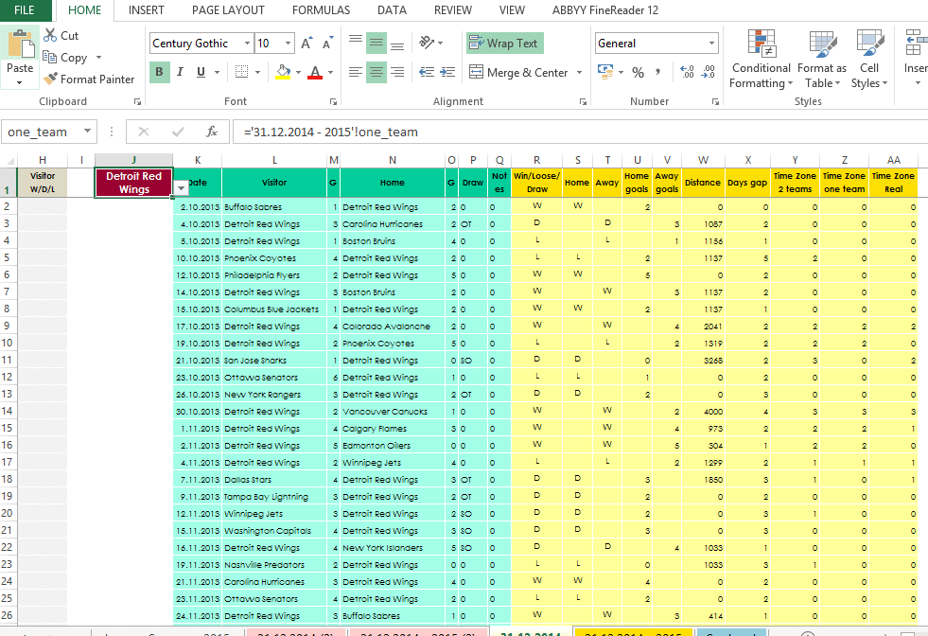Toggle Underline formatting
Screen dimensions: 928x636
[x=201, y=72]
